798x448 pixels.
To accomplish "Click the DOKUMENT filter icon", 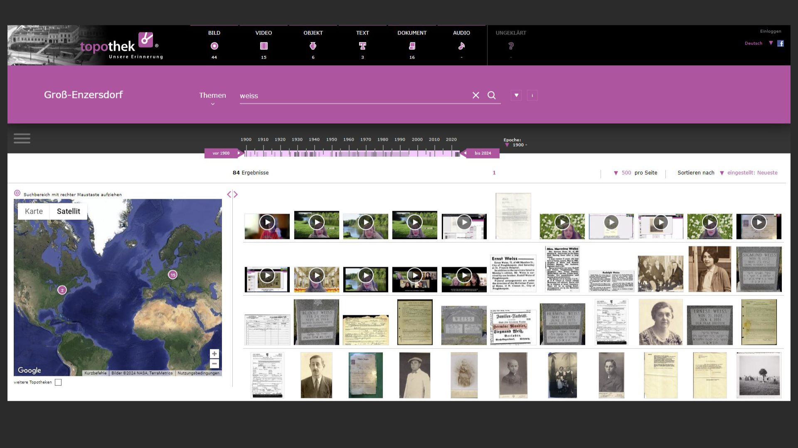I will (412, 46).
